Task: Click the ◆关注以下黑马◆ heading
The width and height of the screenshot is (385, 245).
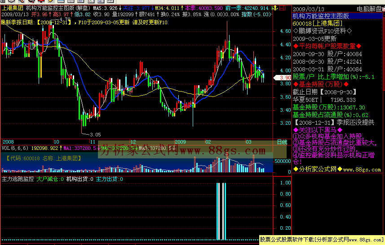Action: coord(318,130)
